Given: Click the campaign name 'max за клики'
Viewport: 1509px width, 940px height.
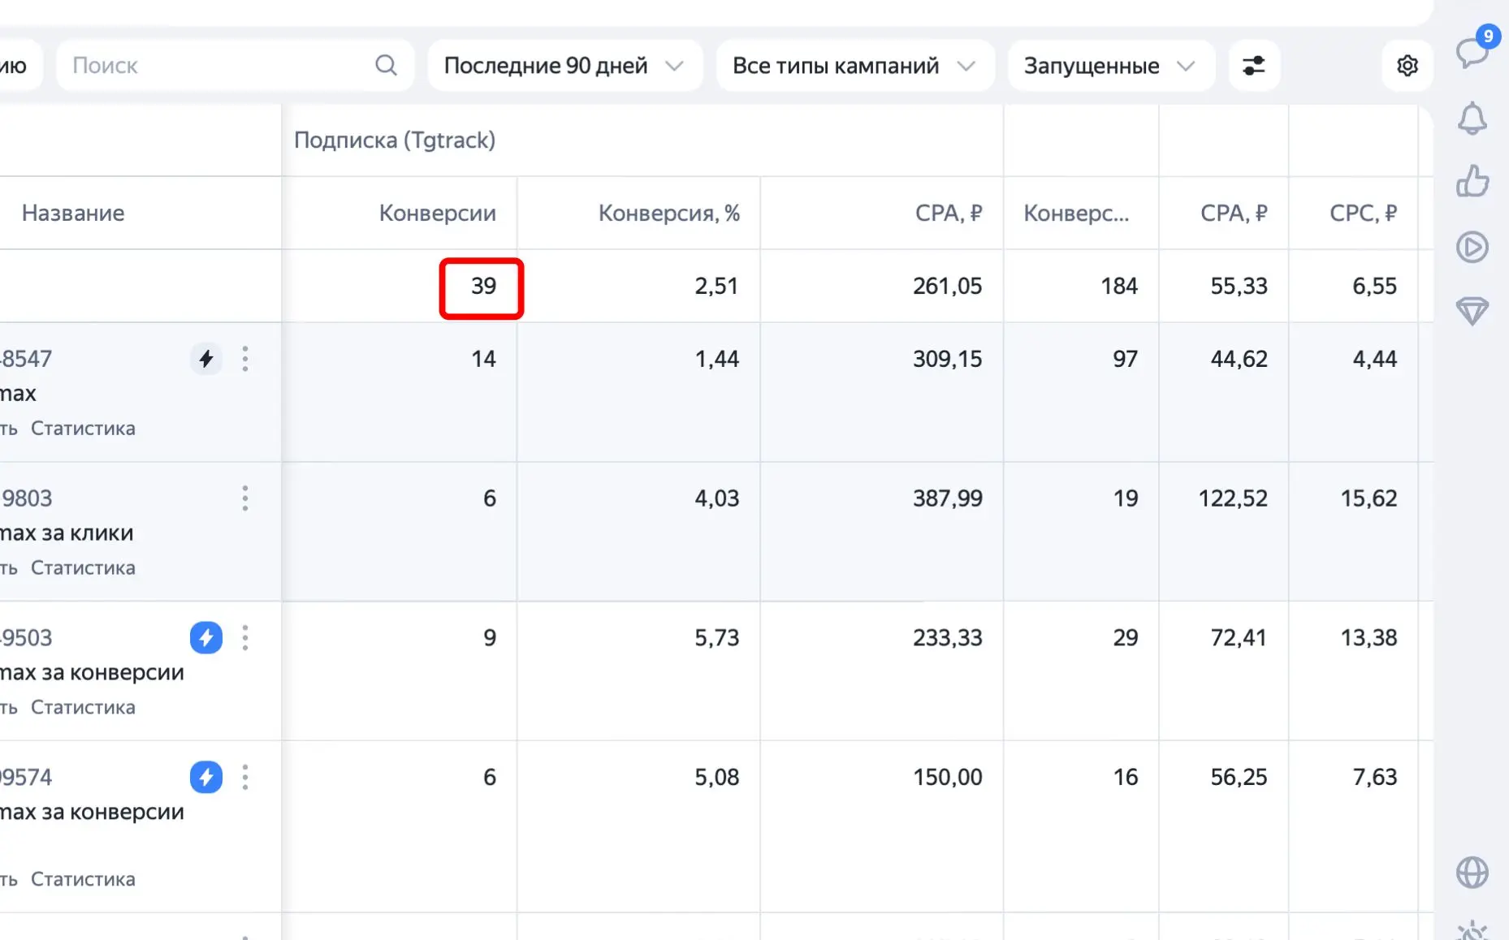Looking at the screenshot, I should click(x=67, y=533).
